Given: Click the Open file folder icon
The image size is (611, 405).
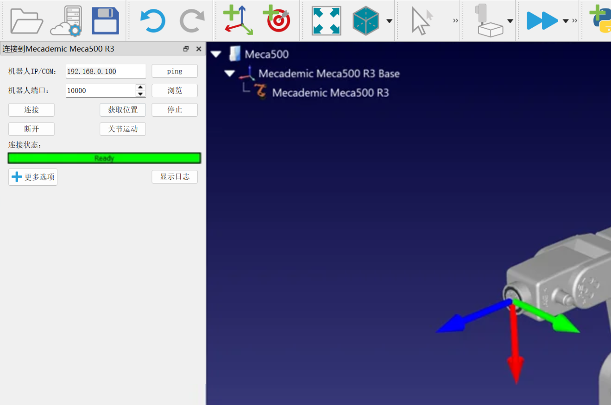Looking at the screenshot, I should point(26,21).
